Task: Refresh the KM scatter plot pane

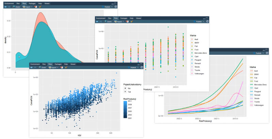Action: 143,67
